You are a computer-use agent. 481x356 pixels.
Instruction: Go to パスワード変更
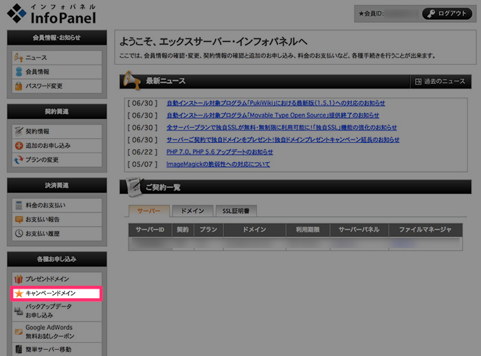57,86
